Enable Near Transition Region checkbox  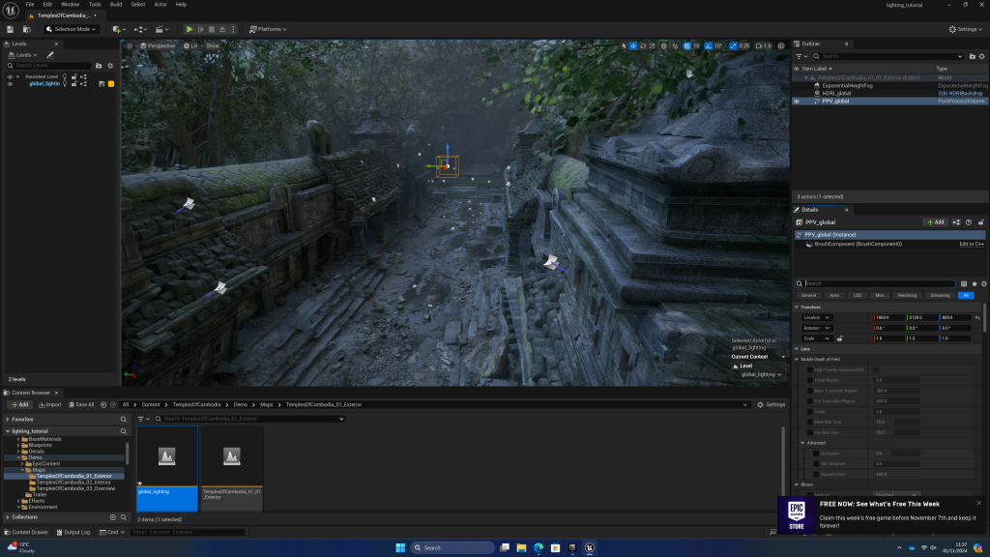tap(810, 391)
